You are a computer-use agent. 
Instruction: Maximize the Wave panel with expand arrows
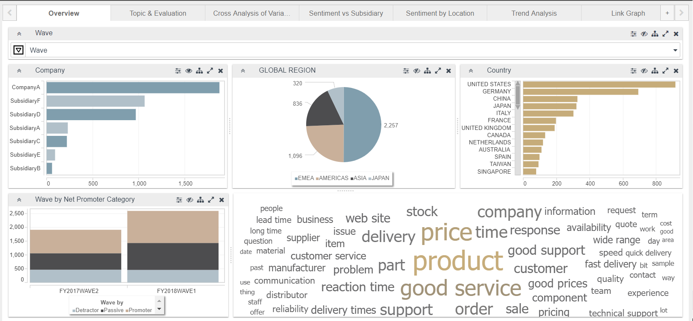[665, 34]
